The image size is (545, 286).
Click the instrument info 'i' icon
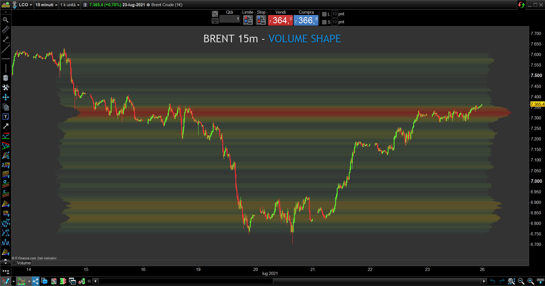85,5
